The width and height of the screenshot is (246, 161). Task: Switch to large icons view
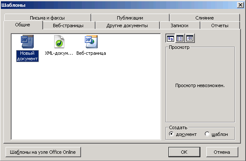[171, 38]
